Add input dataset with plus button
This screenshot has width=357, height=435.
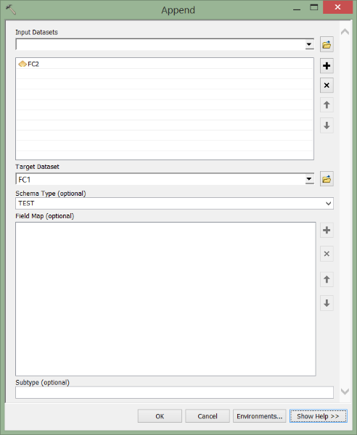pos(327,66)
